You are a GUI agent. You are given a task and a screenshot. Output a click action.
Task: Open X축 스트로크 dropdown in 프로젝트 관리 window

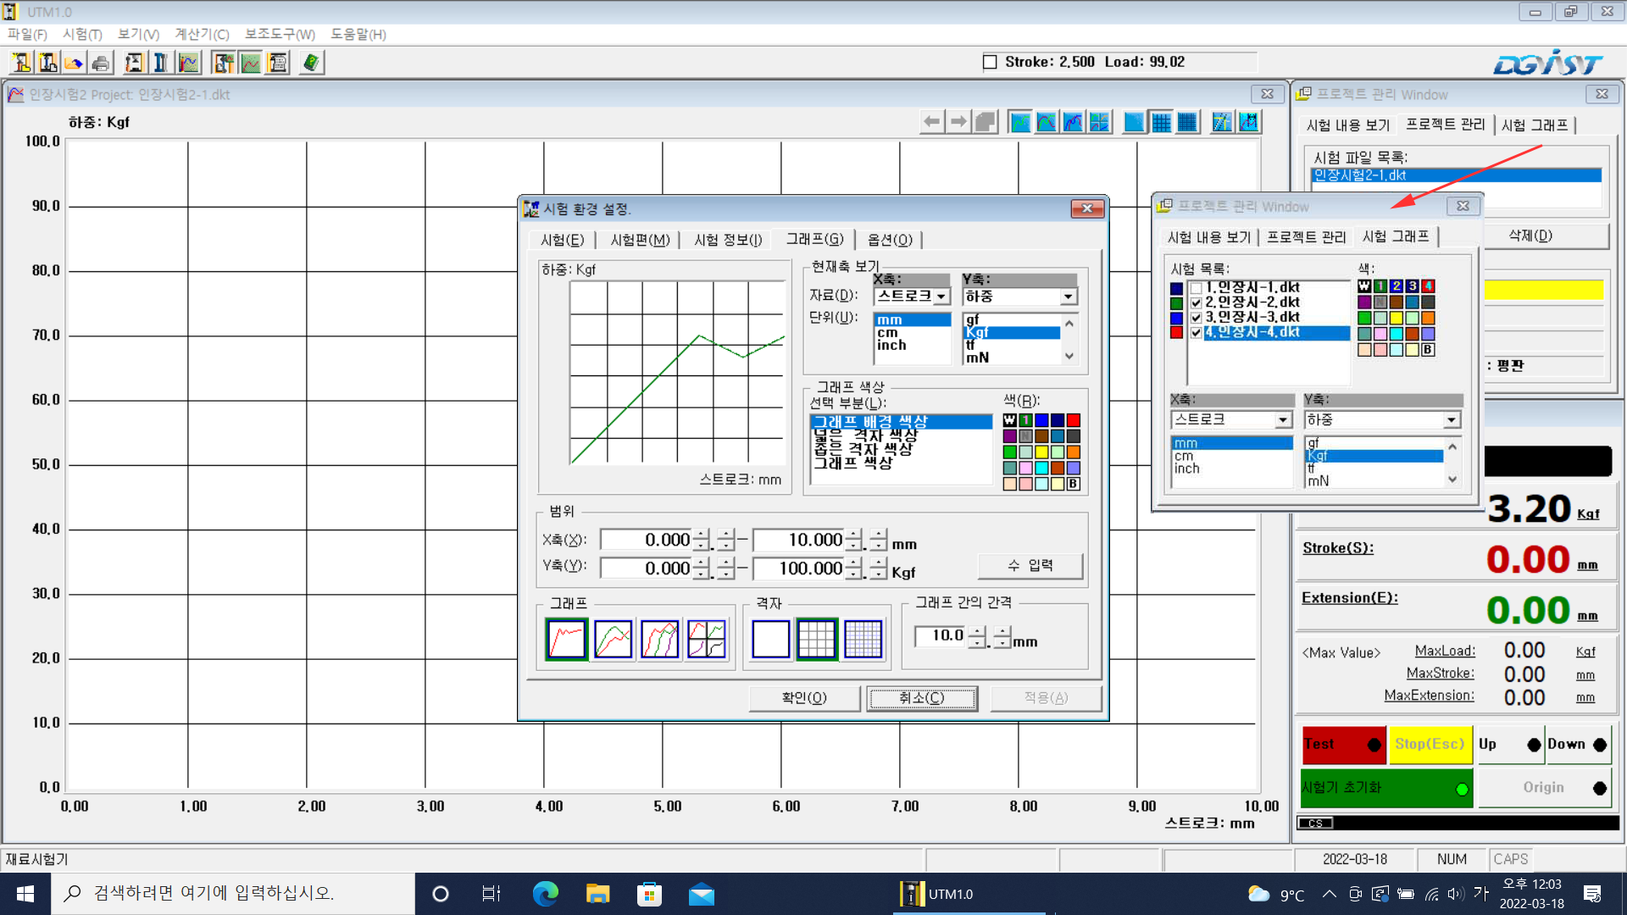click(1283, 420)
